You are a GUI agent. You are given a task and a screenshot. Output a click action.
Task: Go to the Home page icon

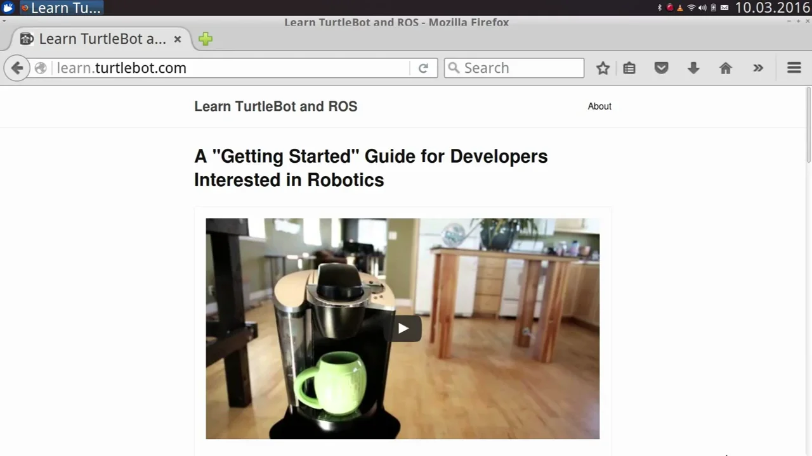(x=726, y=68)
